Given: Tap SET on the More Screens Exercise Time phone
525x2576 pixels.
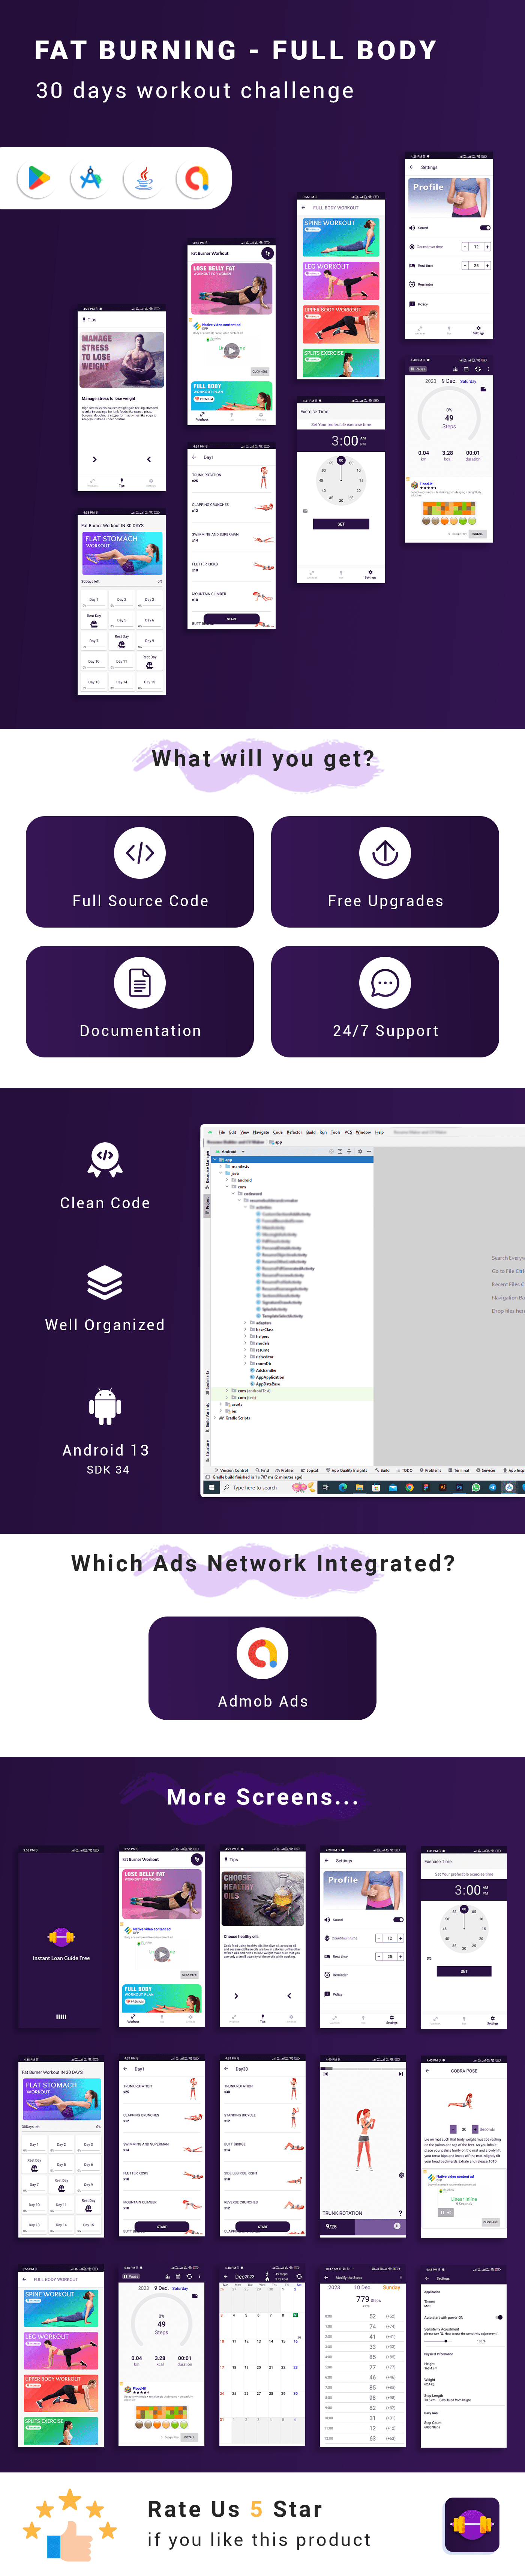Looking at the screenshot, I should (464, 1971).
